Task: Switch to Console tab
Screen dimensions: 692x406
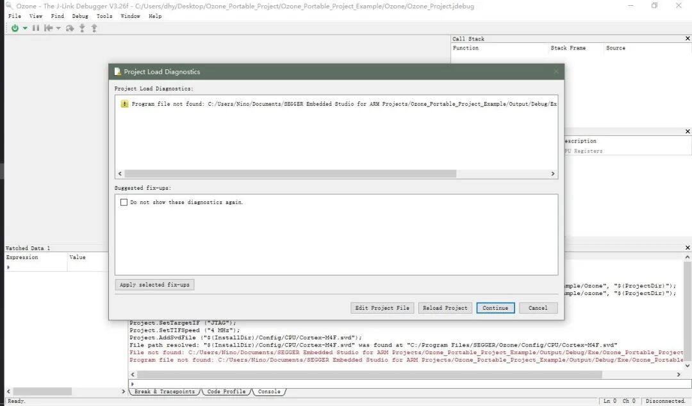Action: [x=268, y=391]
